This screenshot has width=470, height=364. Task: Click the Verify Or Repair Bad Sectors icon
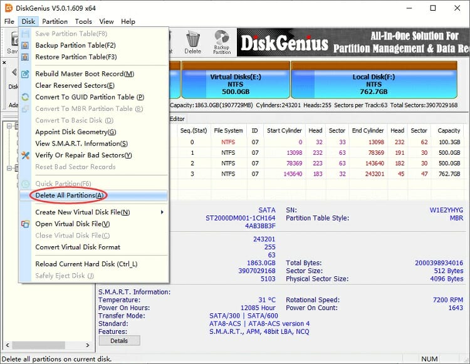coord(25,155)
